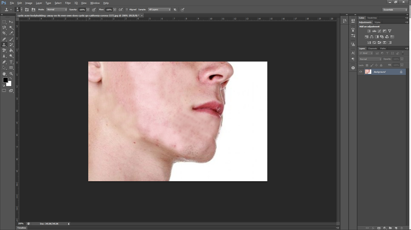The image size is (411, 230).
Task: Select the Spot Healing Brush tool
Action: tap(4, 39)
